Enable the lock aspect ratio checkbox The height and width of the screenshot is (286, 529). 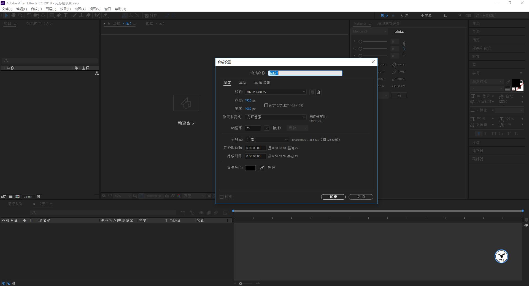pyautogui.click(x=266, y=105)
